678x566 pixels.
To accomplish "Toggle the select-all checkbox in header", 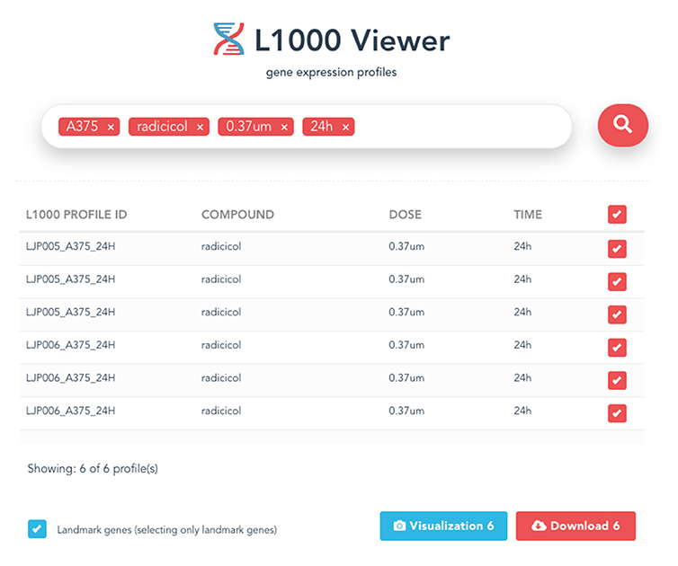I will 617,215.
